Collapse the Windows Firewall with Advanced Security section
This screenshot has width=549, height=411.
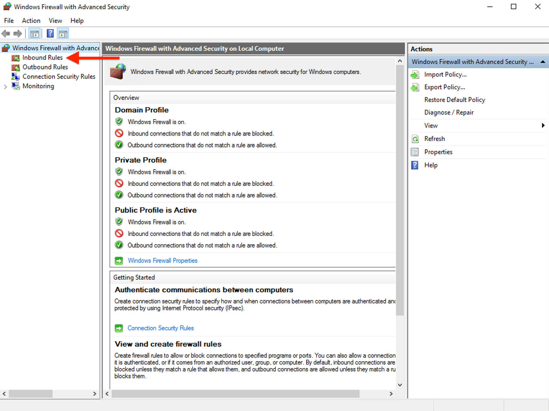coord(543,62)
